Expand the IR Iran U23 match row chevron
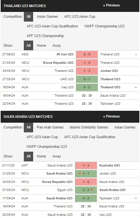 [136, 54]
